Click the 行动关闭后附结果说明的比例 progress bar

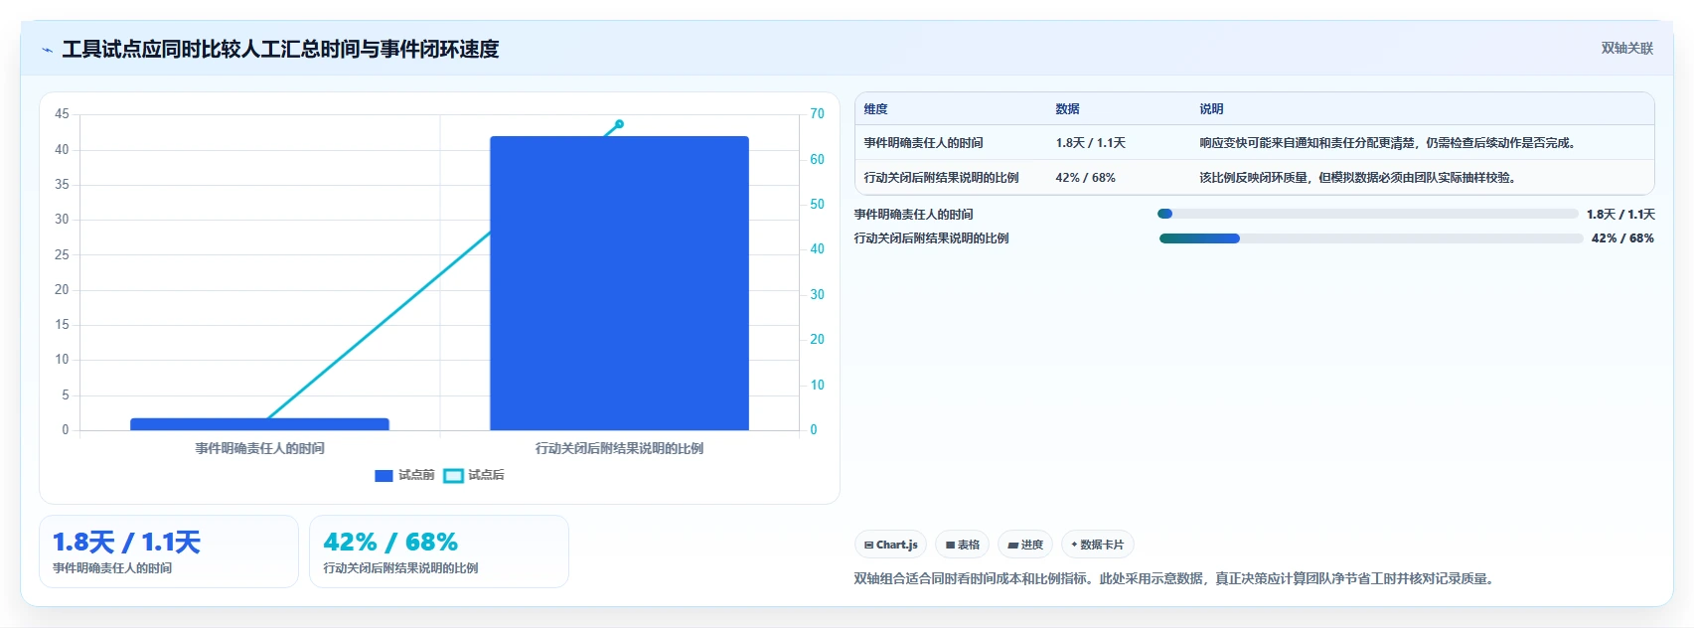1371,238
